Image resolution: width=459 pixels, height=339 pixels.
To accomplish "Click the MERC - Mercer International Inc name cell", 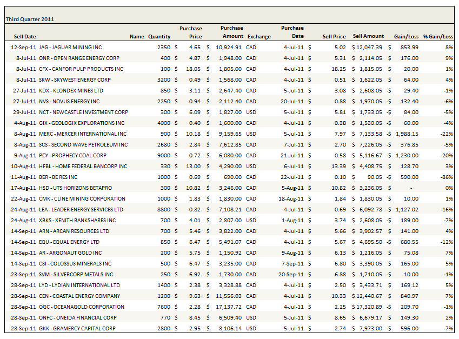I will coord(83,134).
